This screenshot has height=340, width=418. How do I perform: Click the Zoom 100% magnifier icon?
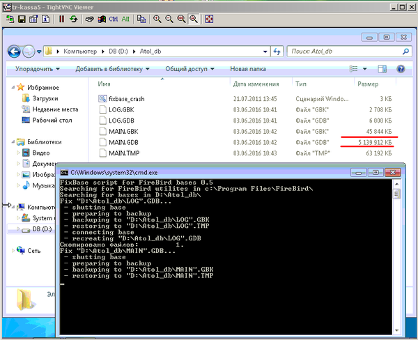(182, 19)
